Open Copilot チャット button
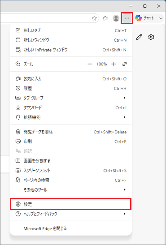The image size is (166, 245). [145, 18]
